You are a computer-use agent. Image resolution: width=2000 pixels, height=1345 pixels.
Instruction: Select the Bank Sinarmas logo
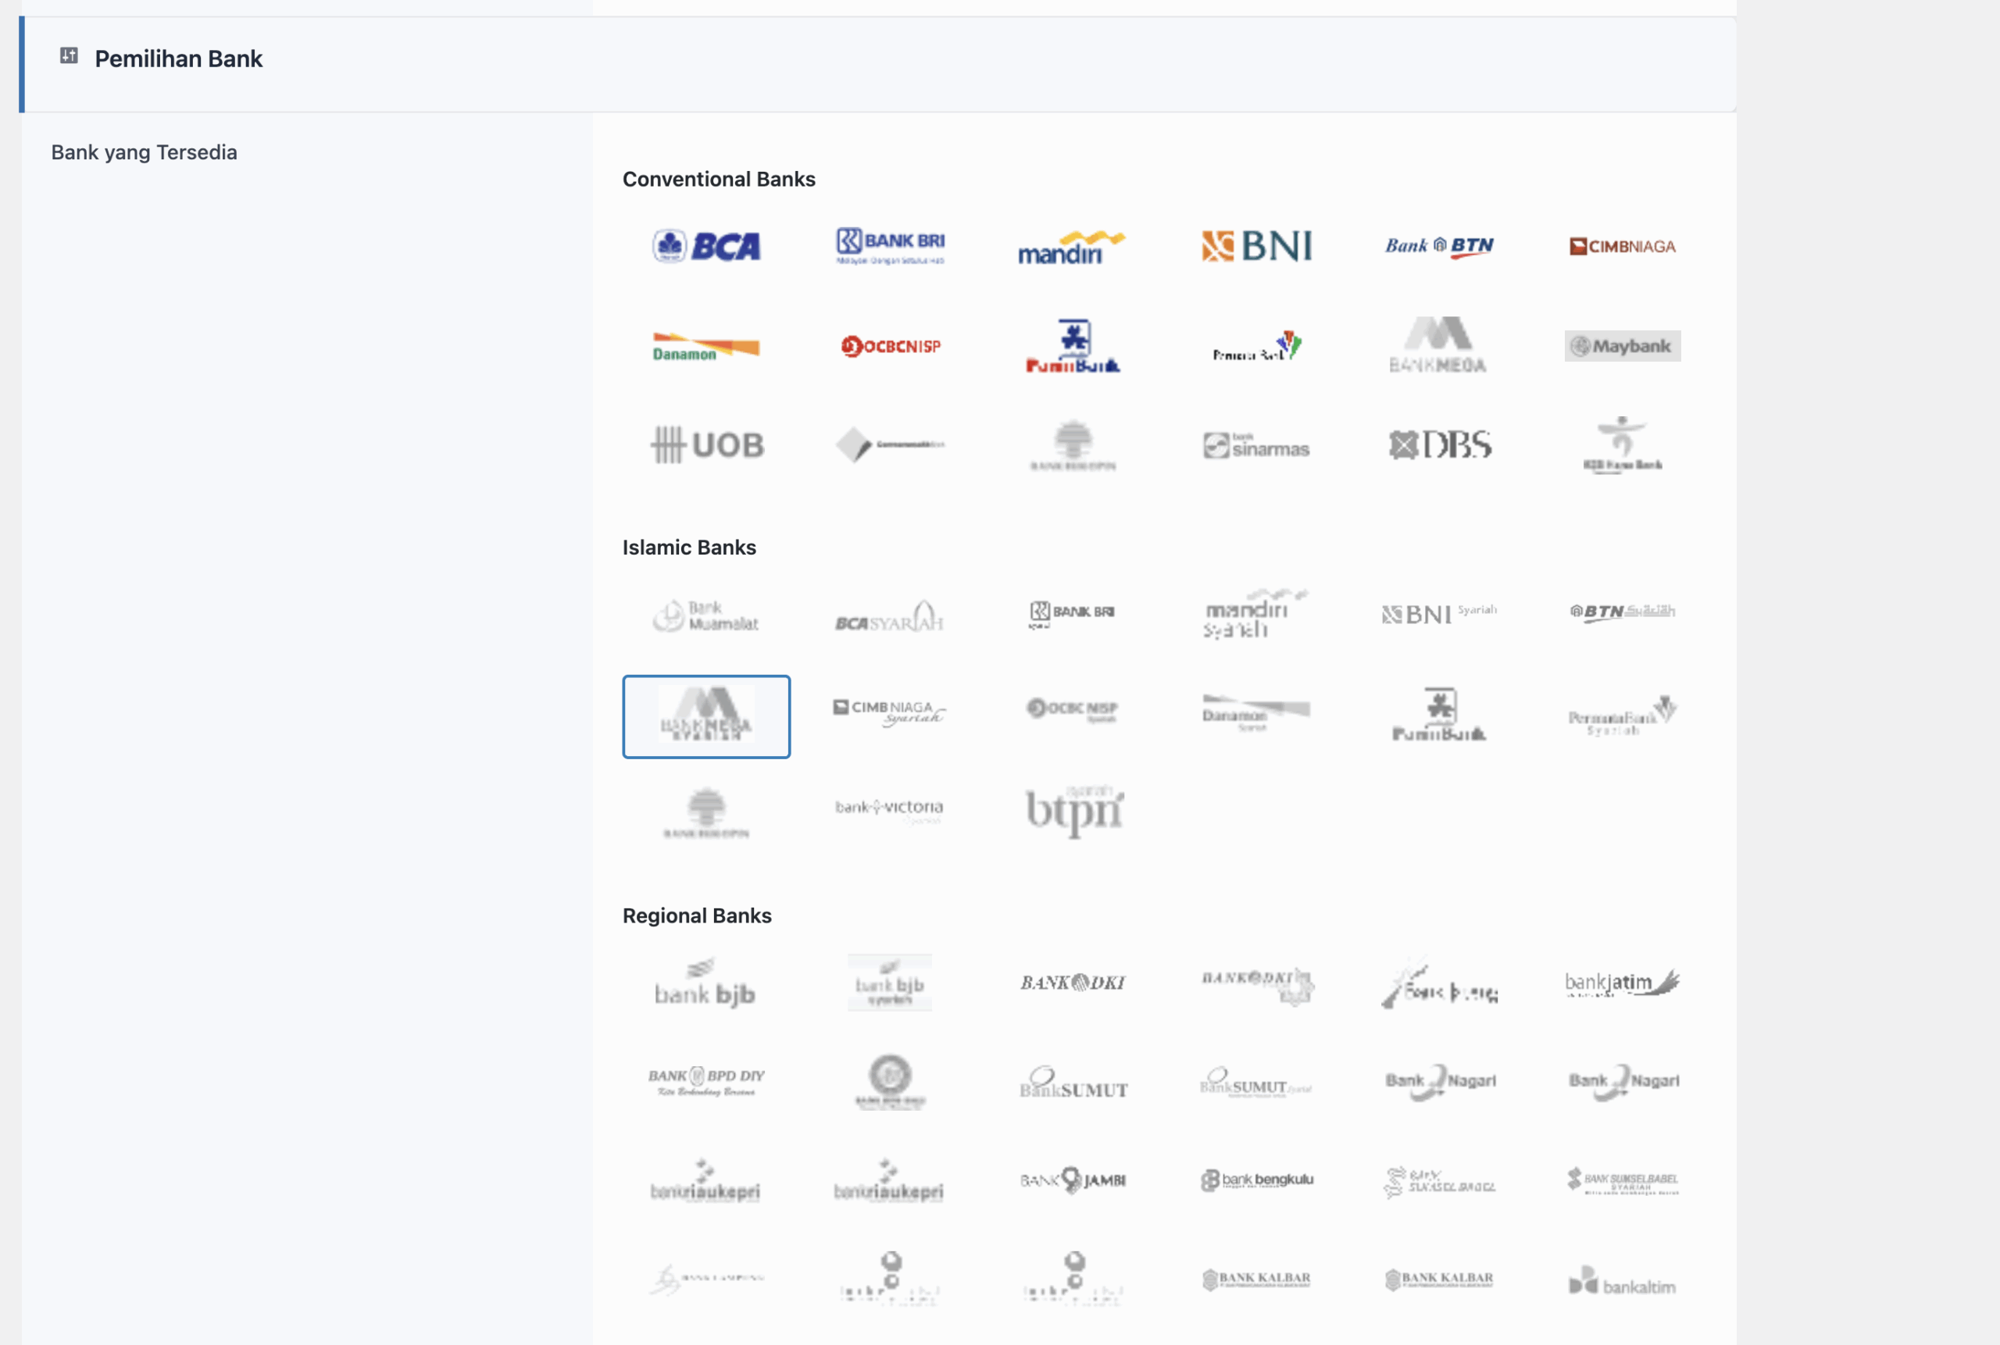pyautogui.click(x=1256, y=445)
